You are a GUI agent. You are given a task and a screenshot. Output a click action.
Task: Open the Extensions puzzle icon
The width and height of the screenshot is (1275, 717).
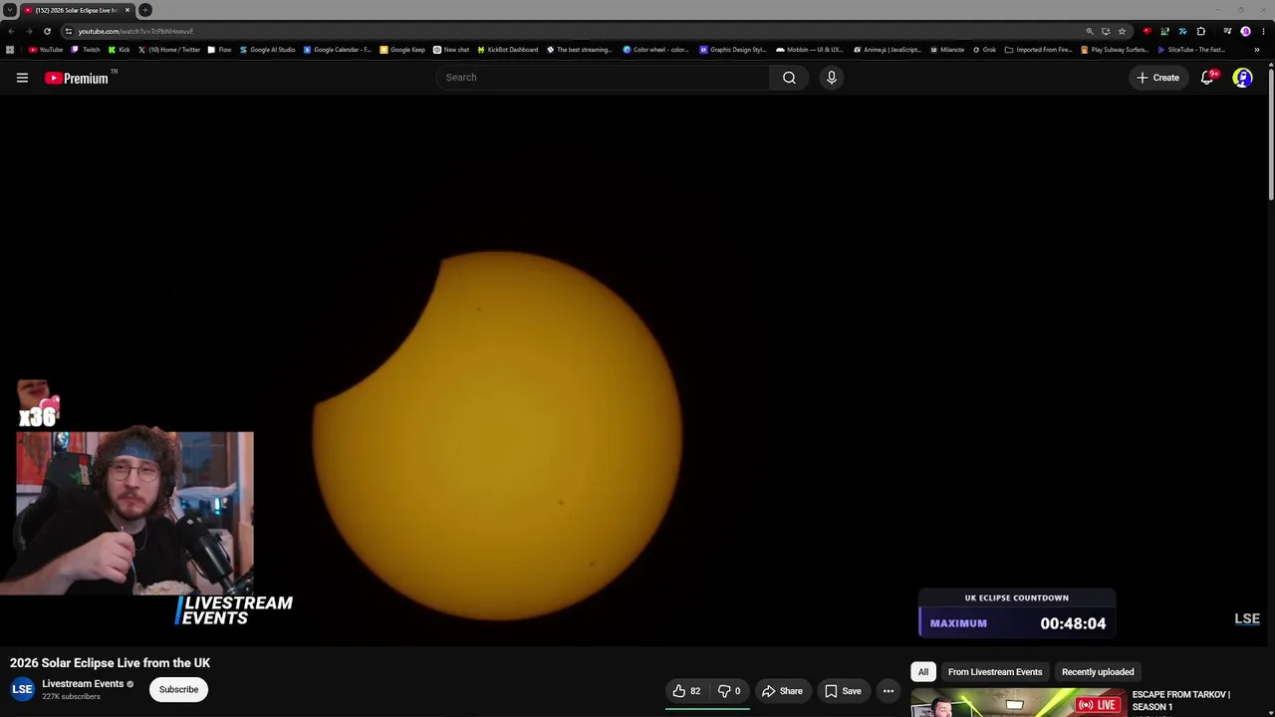(1200, 31)
